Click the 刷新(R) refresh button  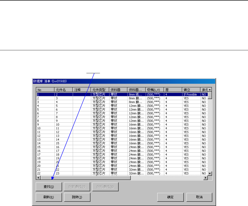pos(49,197)
